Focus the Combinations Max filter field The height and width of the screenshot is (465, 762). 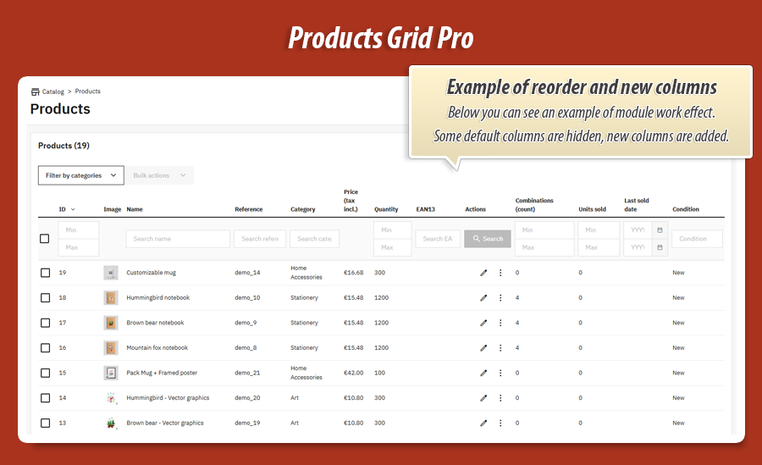544,247
